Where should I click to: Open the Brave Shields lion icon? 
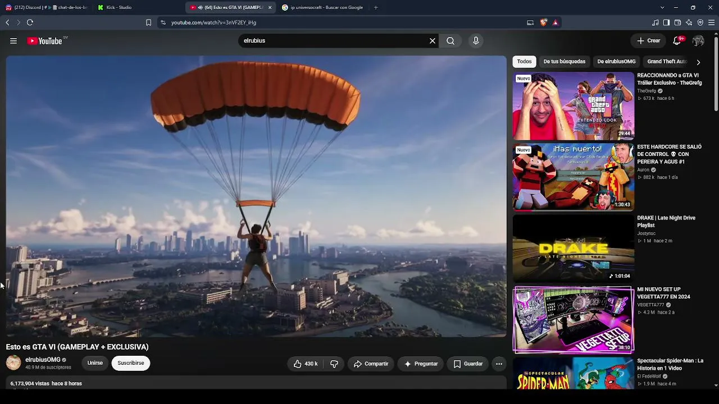[x=543, y=22]
